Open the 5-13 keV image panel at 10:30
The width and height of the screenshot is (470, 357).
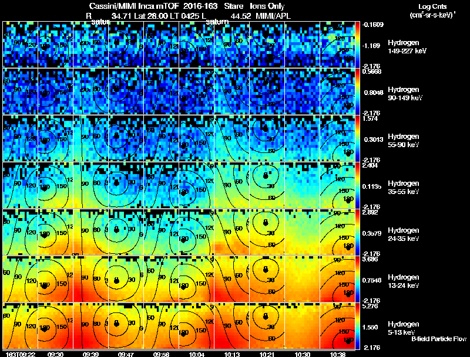coord(302,326)
